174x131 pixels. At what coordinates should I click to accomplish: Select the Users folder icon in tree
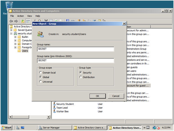[19, 51]
